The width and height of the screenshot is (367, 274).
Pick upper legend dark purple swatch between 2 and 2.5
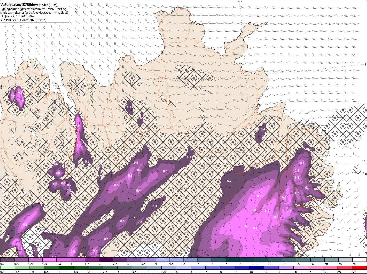(106, 259)
